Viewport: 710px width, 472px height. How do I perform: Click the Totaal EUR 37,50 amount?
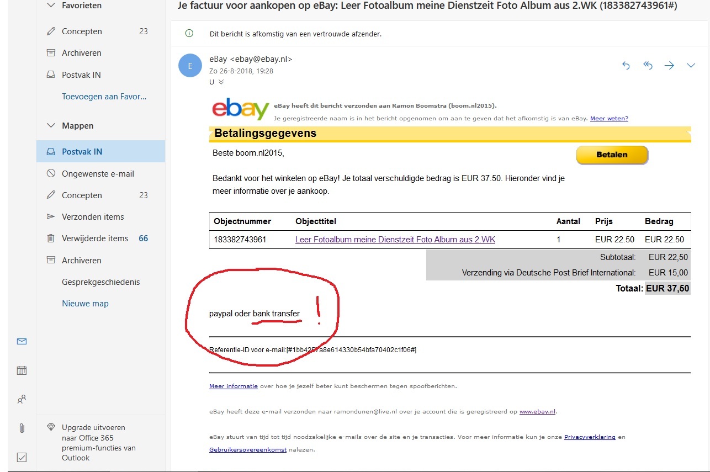pos(667,288)
